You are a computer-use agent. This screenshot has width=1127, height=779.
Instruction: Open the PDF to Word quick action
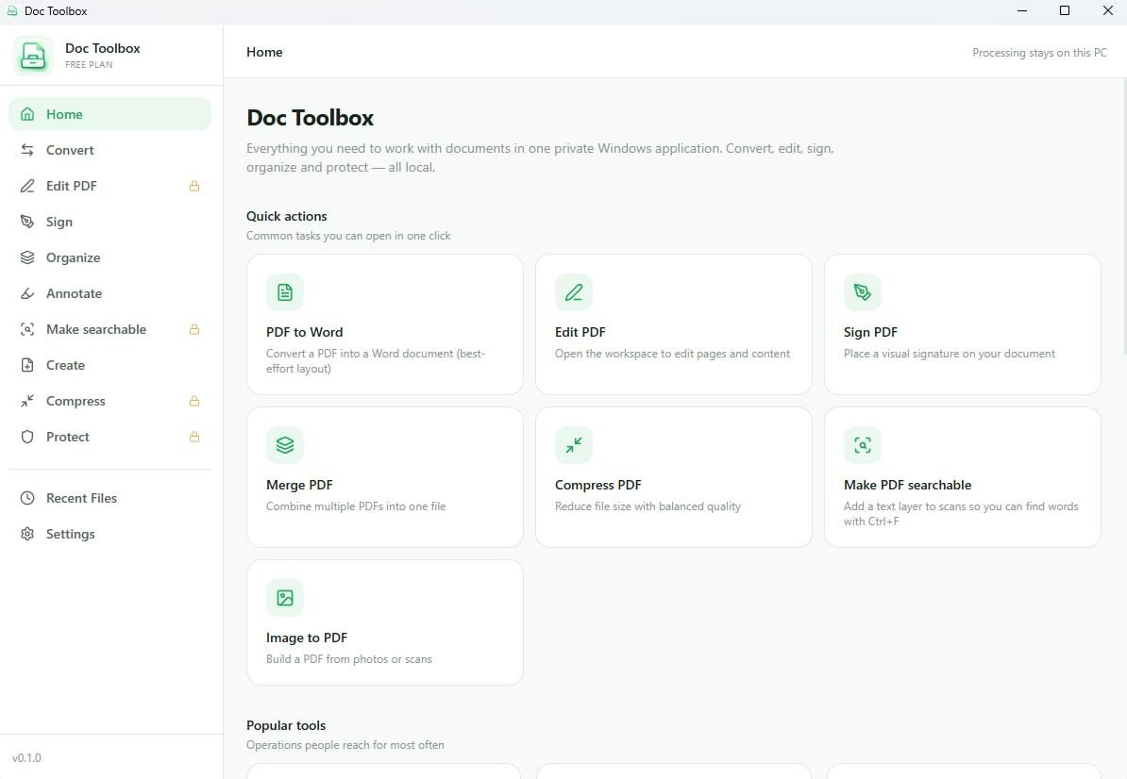[384, 324]
